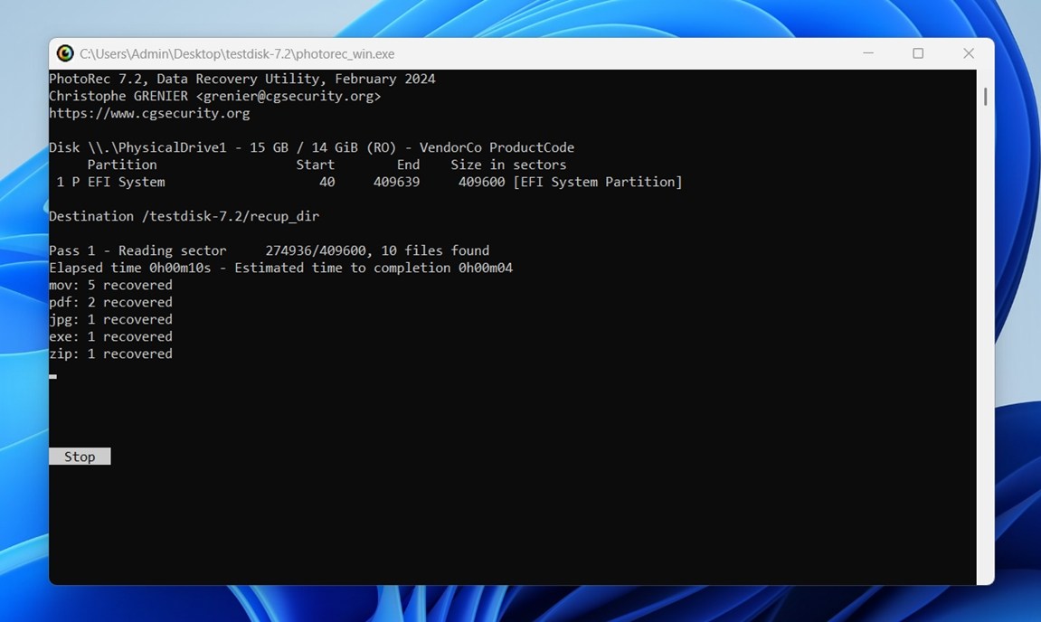Select the EFI System partition row

pyautogui.click(x=365, y=183)
